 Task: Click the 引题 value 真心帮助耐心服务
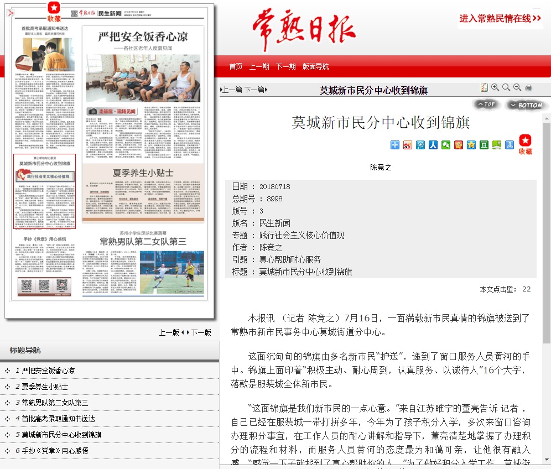pos(290,259)
